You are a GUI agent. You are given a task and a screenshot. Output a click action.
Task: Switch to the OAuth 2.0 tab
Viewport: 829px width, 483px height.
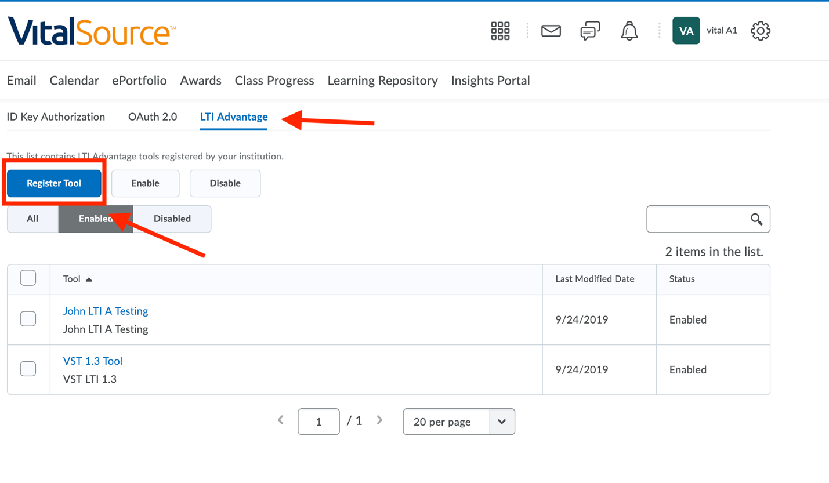click(153, 117)
